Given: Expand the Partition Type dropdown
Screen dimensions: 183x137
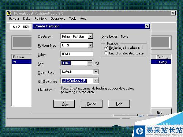Looking at the screenshot, I should (x=90, y=45).
